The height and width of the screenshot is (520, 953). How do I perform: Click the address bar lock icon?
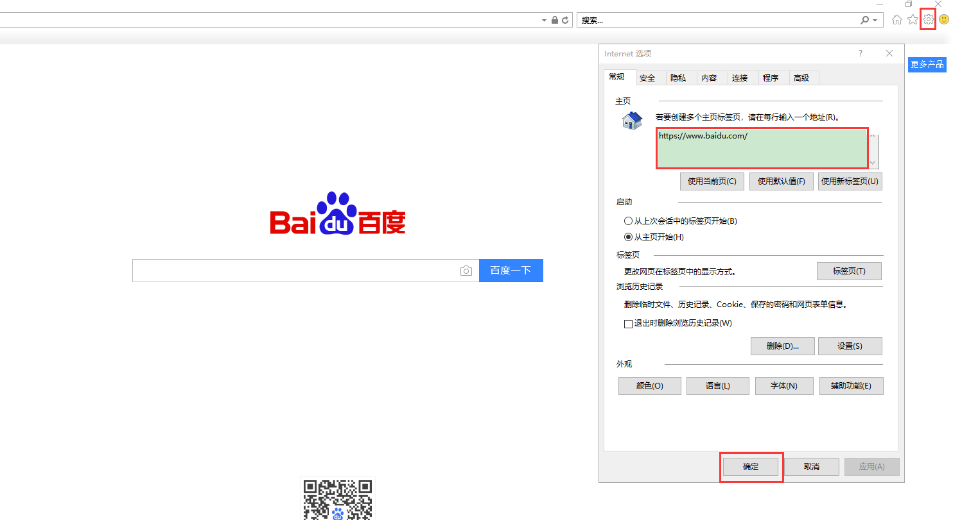pos(555,21)
